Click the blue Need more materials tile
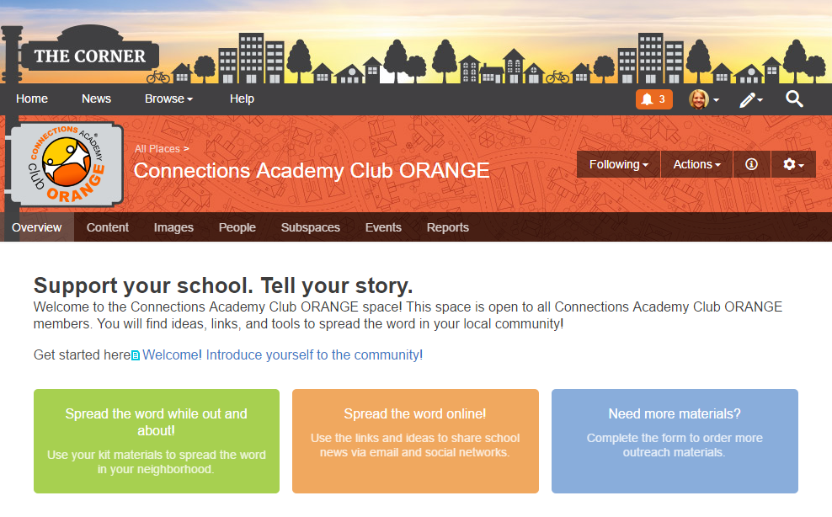This screenshot has width=832, height=517. [x=675, y=440]
